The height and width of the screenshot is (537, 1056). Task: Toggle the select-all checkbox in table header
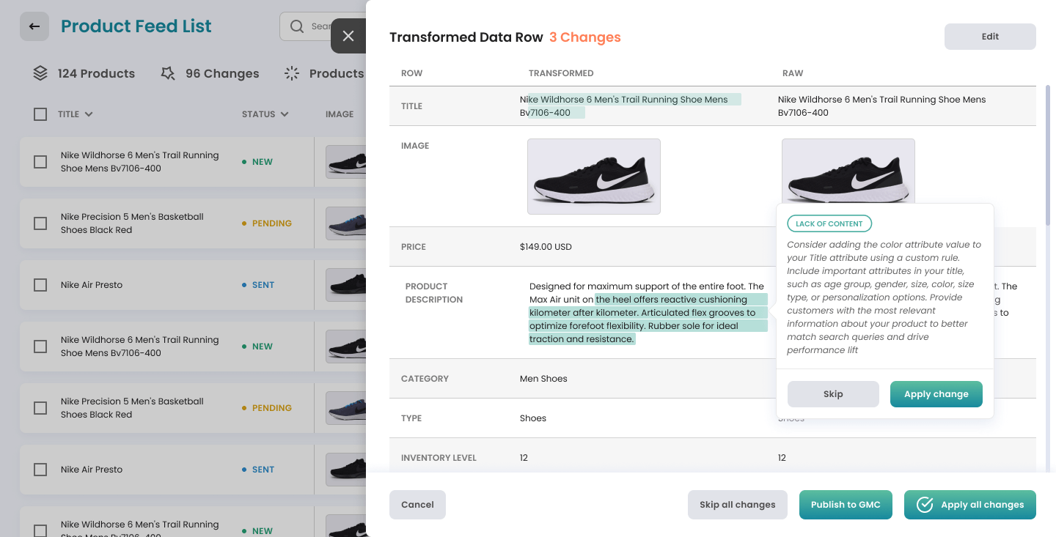click(x=40, y=114)
